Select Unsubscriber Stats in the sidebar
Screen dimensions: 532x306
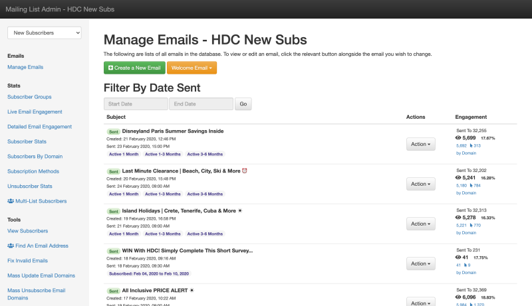pyautogui.click(x=31, y=186)
